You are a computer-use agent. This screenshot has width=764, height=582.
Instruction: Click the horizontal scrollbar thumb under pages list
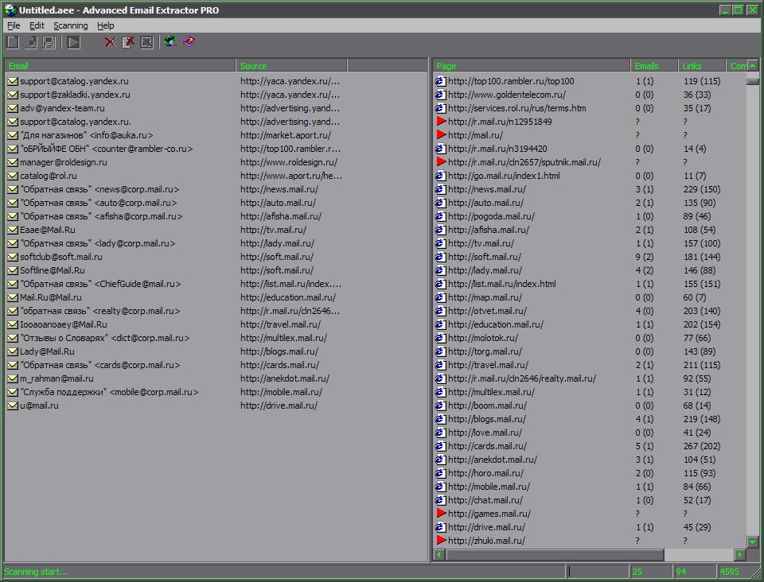pyautogui.click(x=555, y=555)
